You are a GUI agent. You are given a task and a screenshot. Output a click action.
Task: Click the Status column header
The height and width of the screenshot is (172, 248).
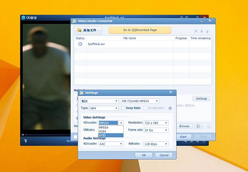pyautogui.click(x=80, y=38)
